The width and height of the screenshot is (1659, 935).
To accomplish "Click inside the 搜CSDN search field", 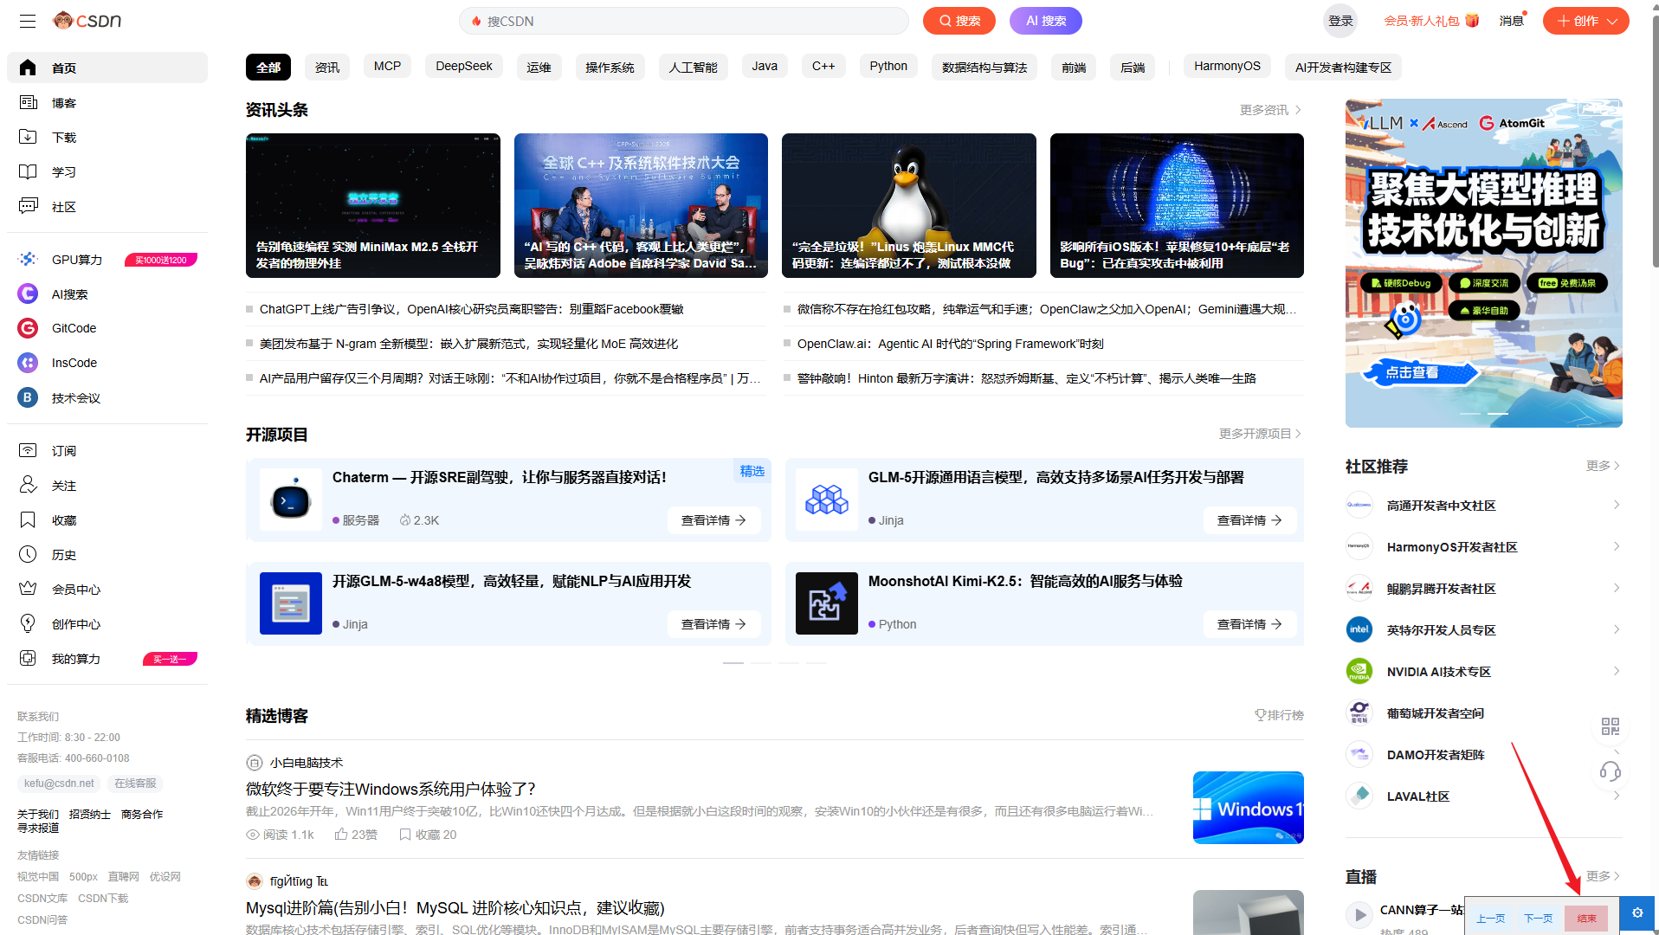I will (x=684, y=21).
